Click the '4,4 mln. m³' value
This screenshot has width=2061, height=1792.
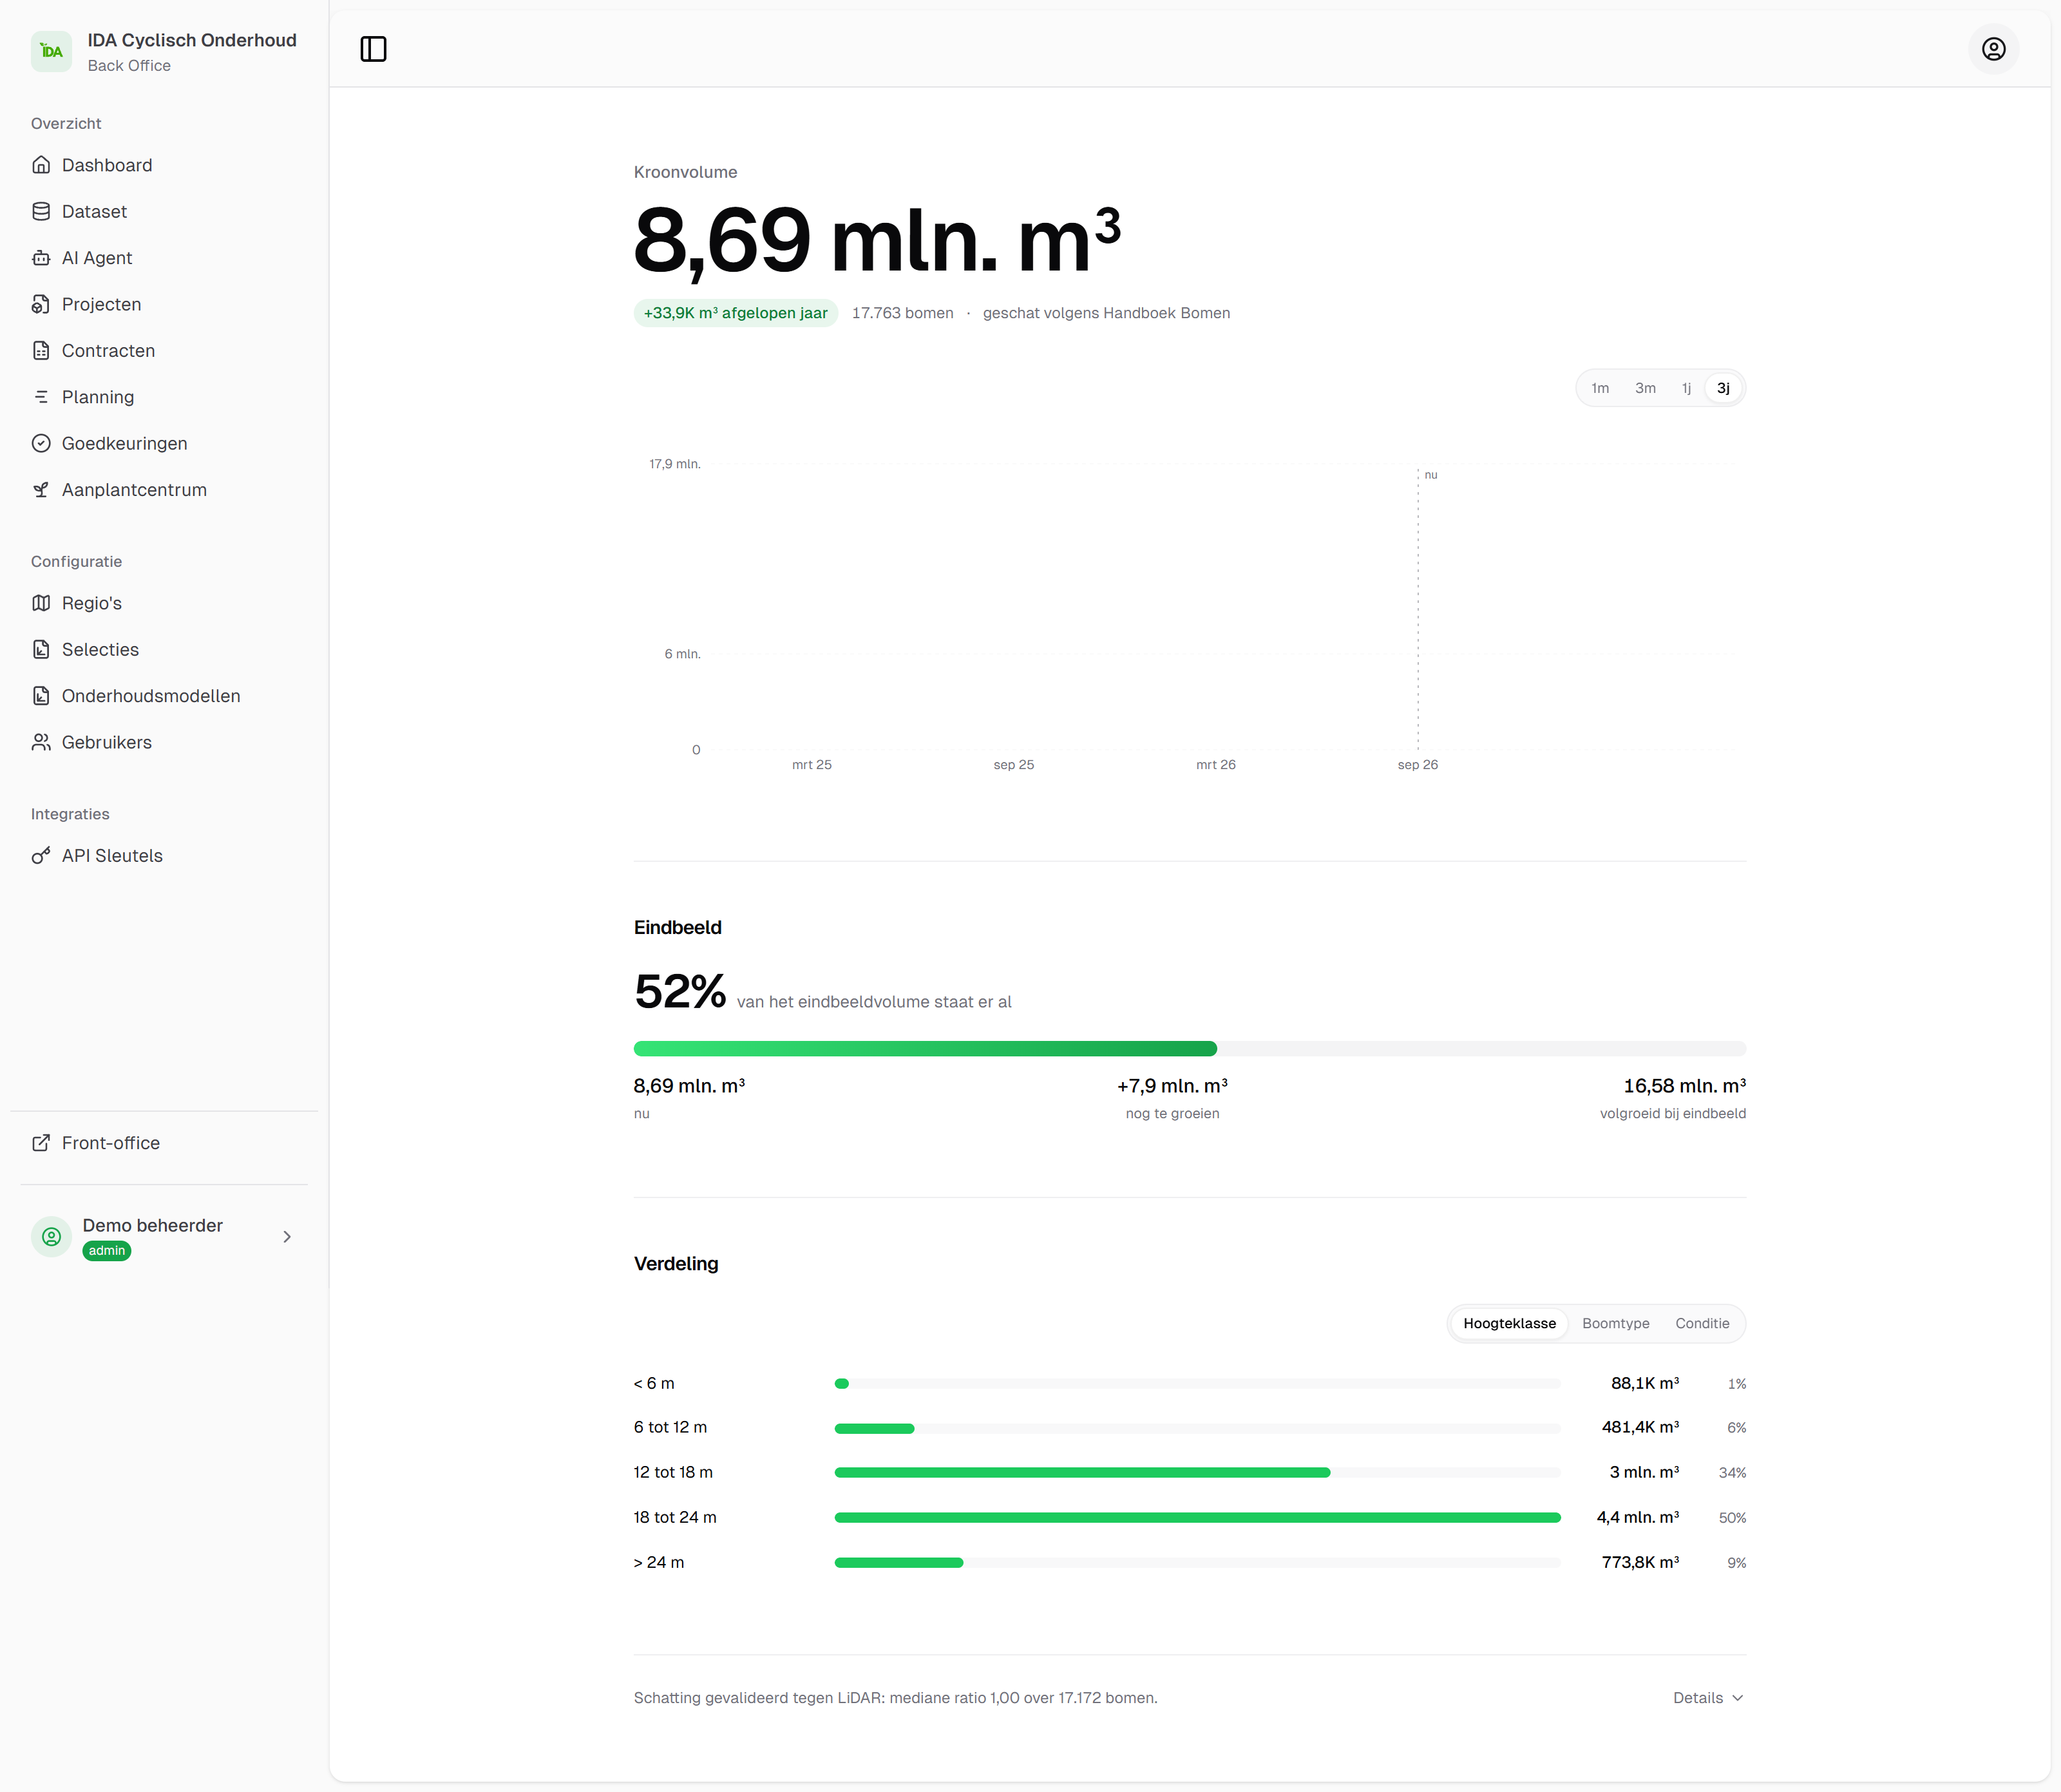tap(1637, 1518)
